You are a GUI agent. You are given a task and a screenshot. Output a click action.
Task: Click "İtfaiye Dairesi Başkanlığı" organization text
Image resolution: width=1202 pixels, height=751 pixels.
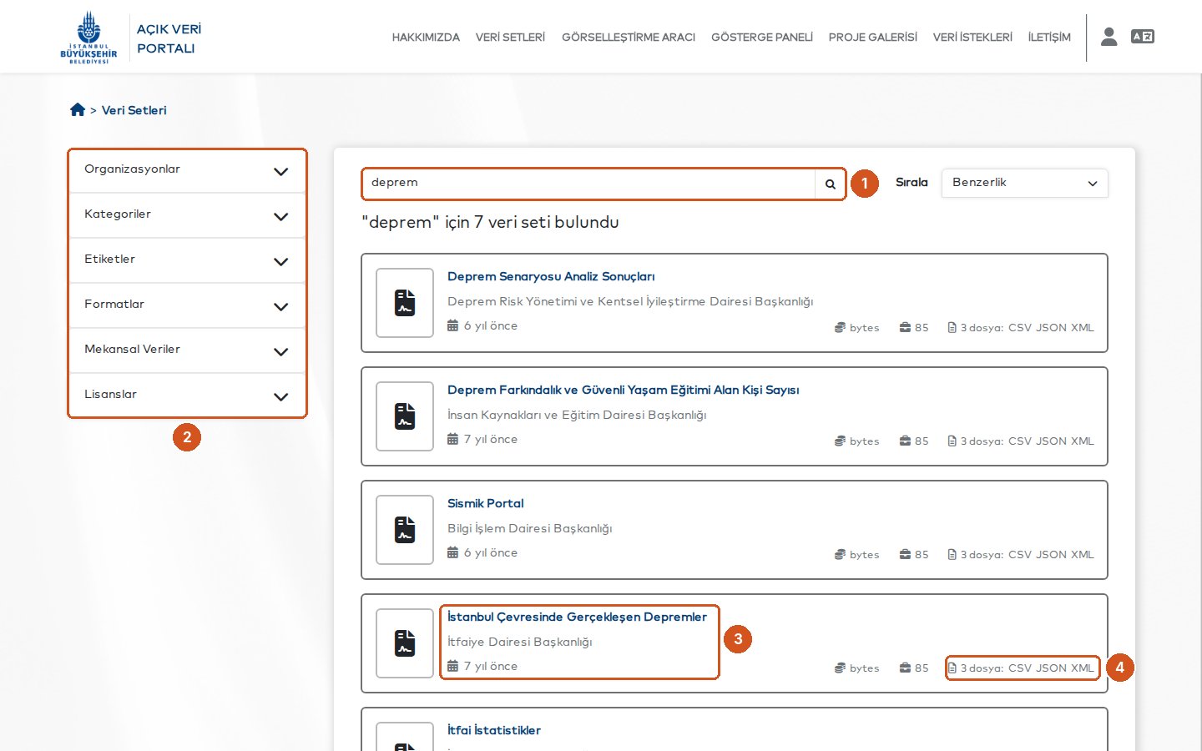point(520,642)
